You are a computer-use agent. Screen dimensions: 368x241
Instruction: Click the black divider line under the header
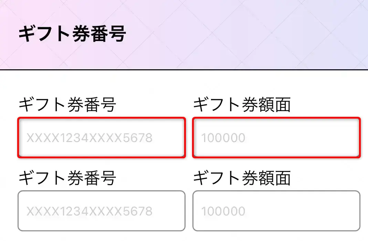[184, 70]
